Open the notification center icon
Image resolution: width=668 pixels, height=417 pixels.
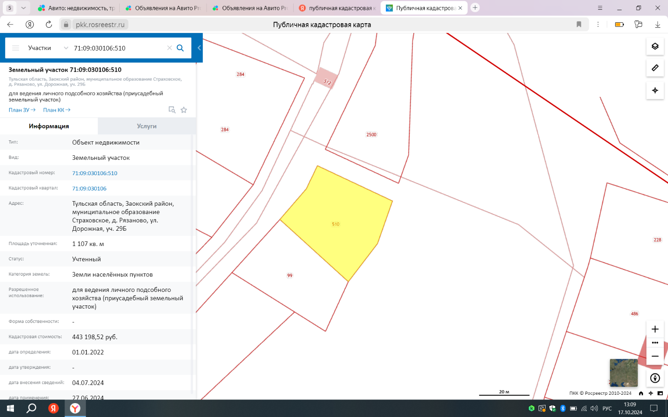point(654,408)
